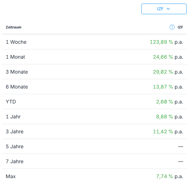
Task: Click the dropdown chevron next to IZF
Action: (168, 9)
